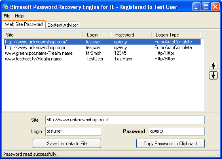Focus the Login input field

[x=73, y=131]
